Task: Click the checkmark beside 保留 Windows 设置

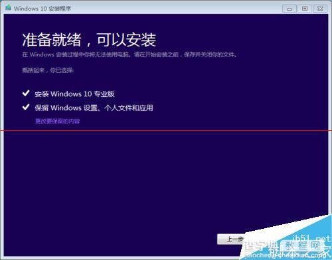Action: [26, 107]
